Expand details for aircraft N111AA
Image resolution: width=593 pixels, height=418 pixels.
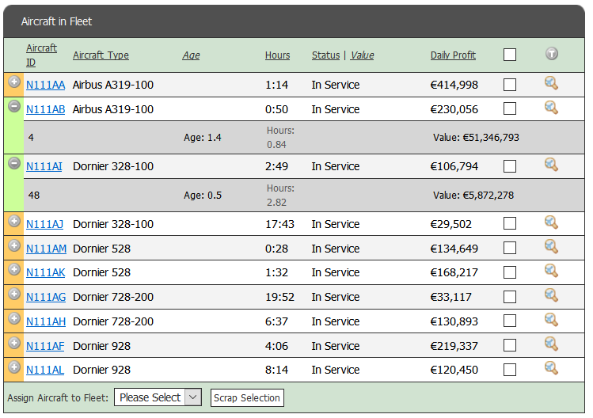pos(14,82)
